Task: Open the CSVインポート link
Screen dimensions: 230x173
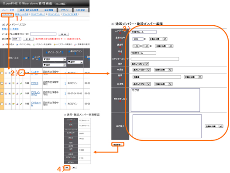Action: (54, 14)
